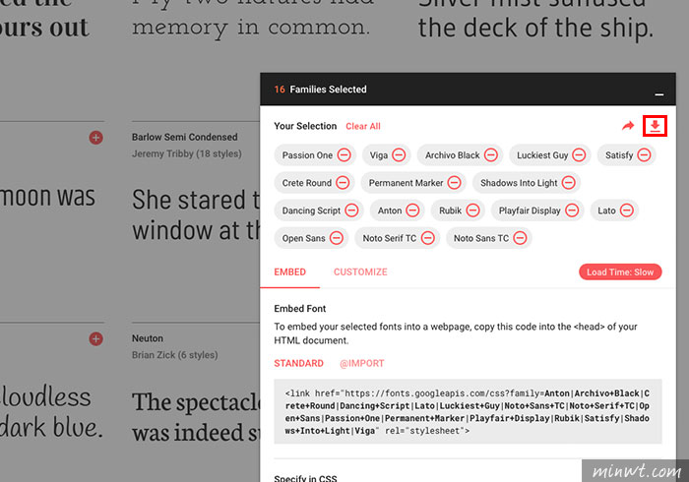This screenshot has height=482, width=689.
Task: Download the selected font families
Action: pyautogui.click(x=655, y=126)
